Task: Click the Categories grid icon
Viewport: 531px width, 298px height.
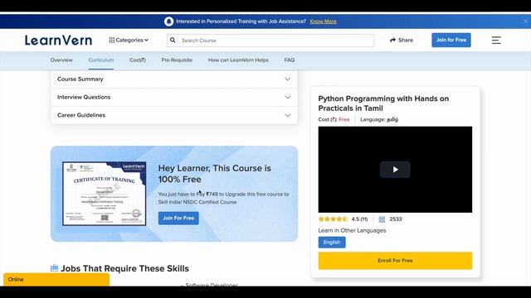Action: point(111,40)
